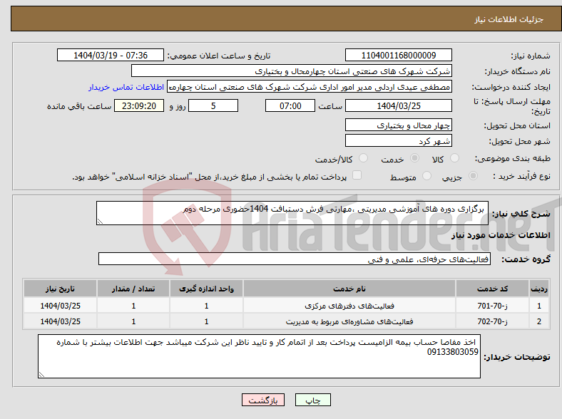Click the کد خدمت column header
The image size is (562, 419).
coord(493,289)
